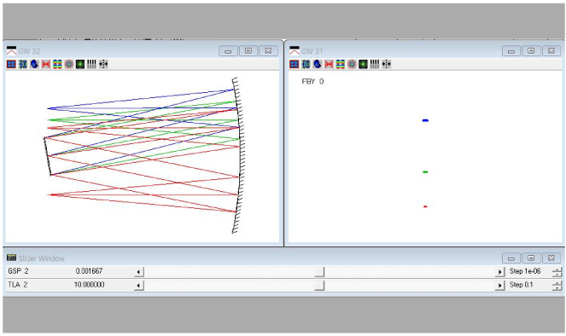Screen dimensions: 566x336
Task: Click the window setup icon in GW 31 toolbar
Action: click(x=295, y=64)
